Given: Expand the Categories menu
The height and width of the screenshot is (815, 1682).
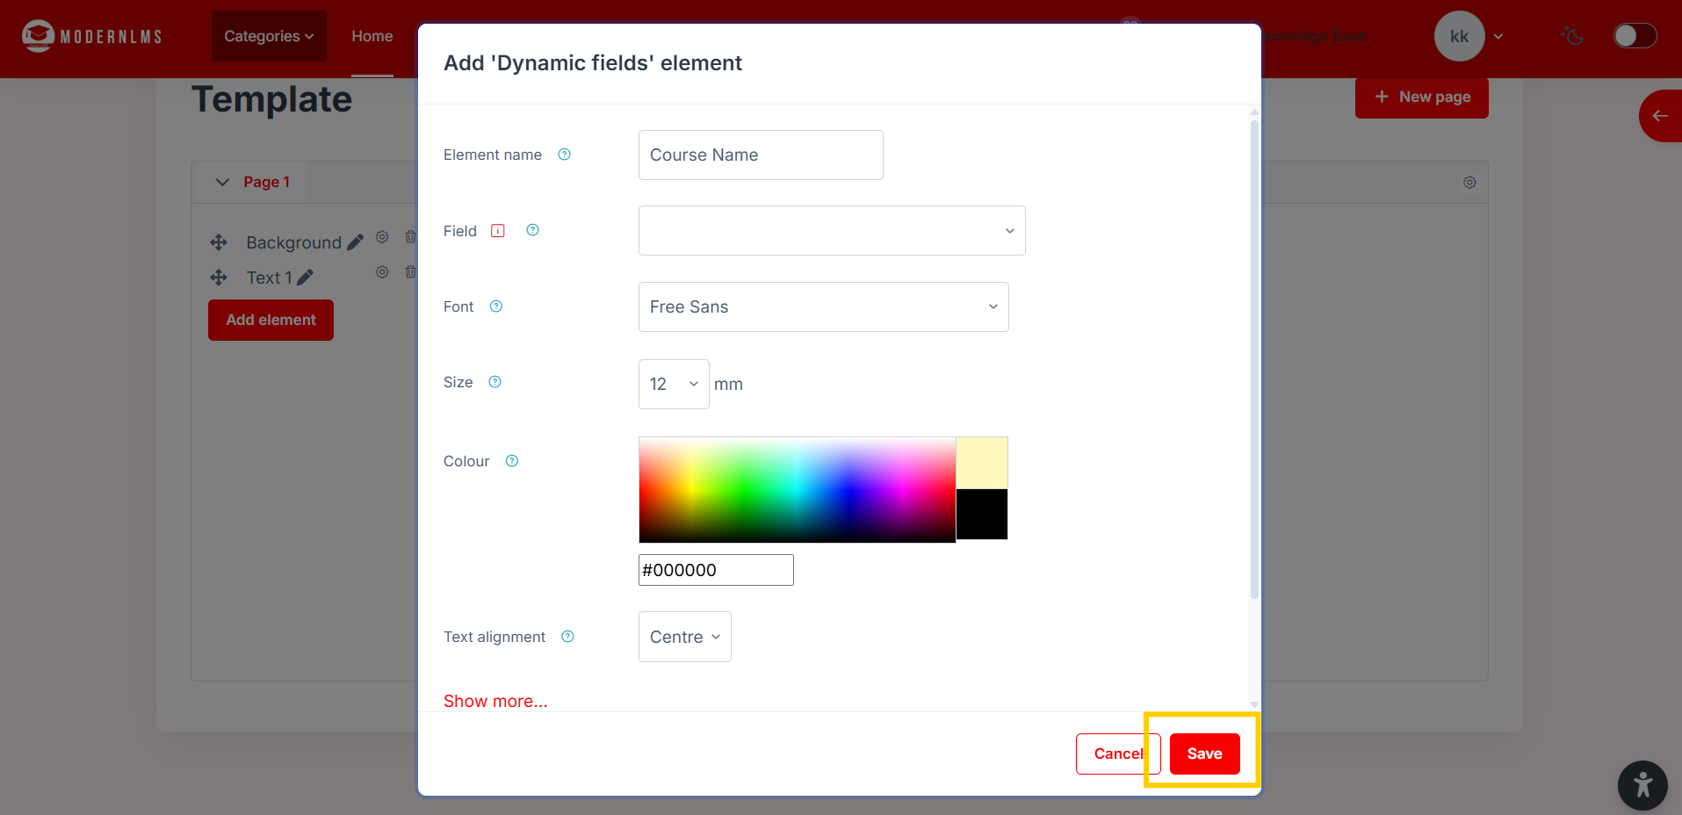Looking at the screenshot, I should pyautogui.click(x=269, y=36).
